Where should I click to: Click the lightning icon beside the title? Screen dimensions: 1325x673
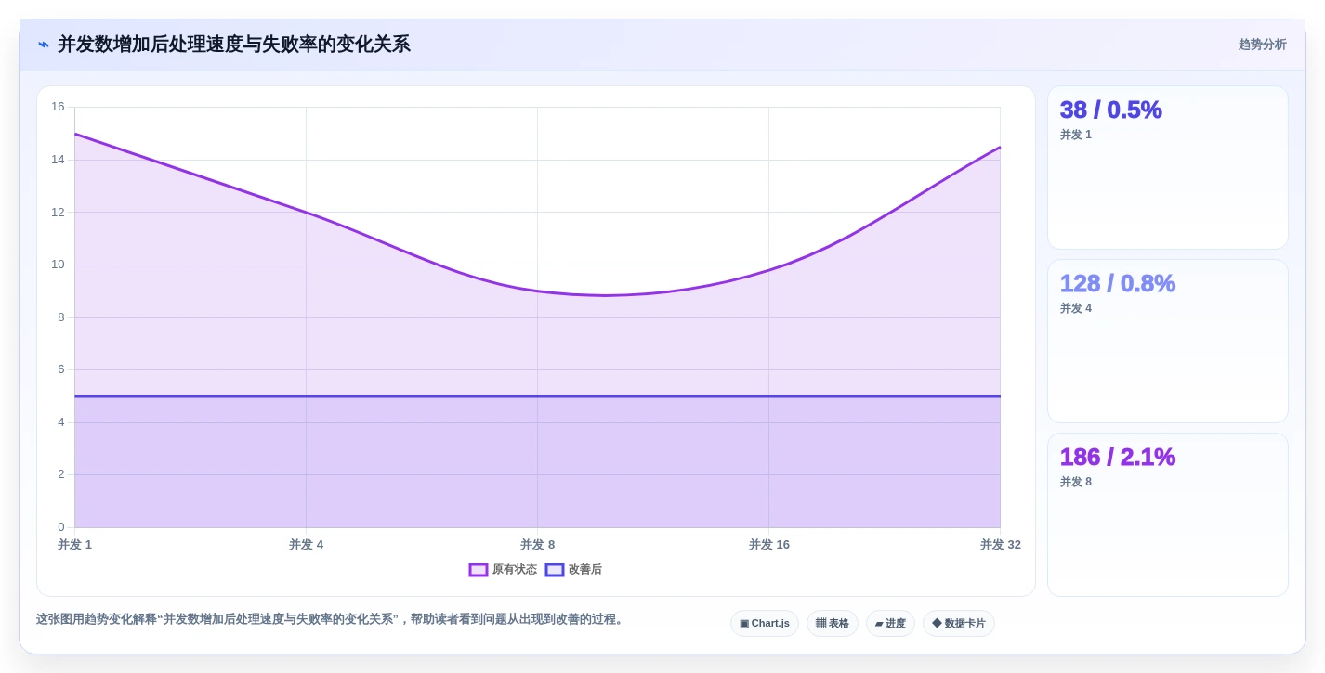click(44, 45)
